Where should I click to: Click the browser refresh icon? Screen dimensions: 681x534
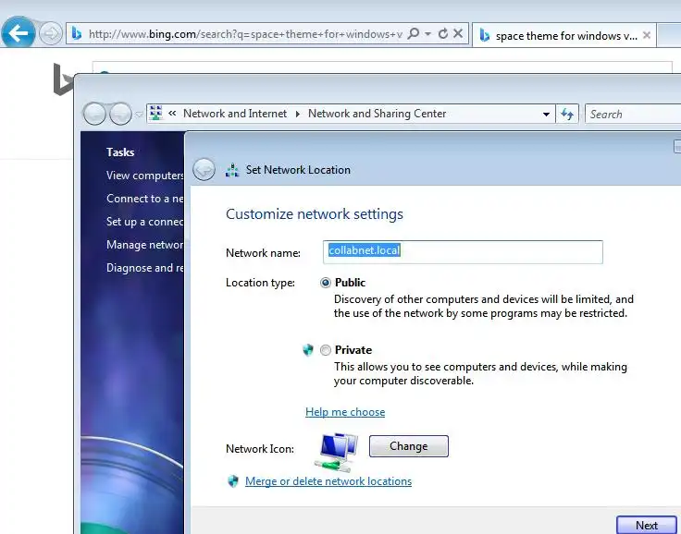click(443, 33)
